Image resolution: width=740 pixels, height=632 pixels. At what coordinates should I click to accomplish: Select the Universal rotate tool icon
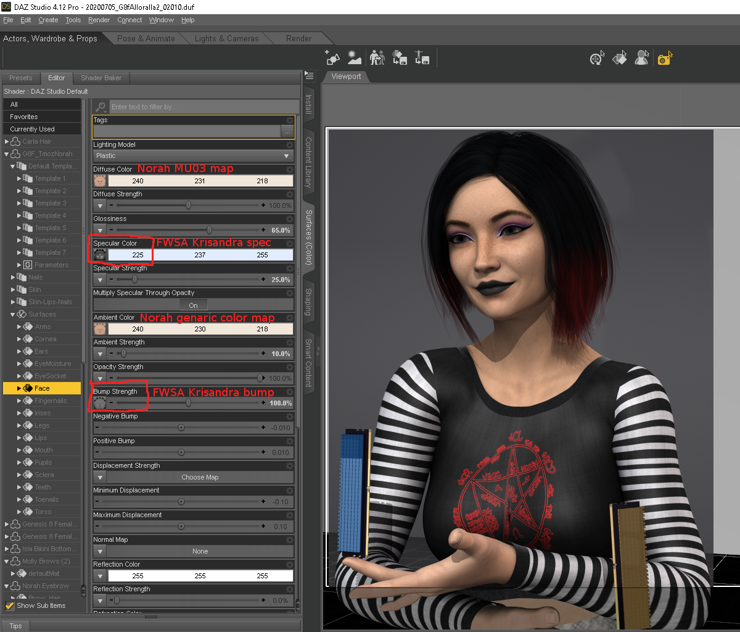coord(596,58)
